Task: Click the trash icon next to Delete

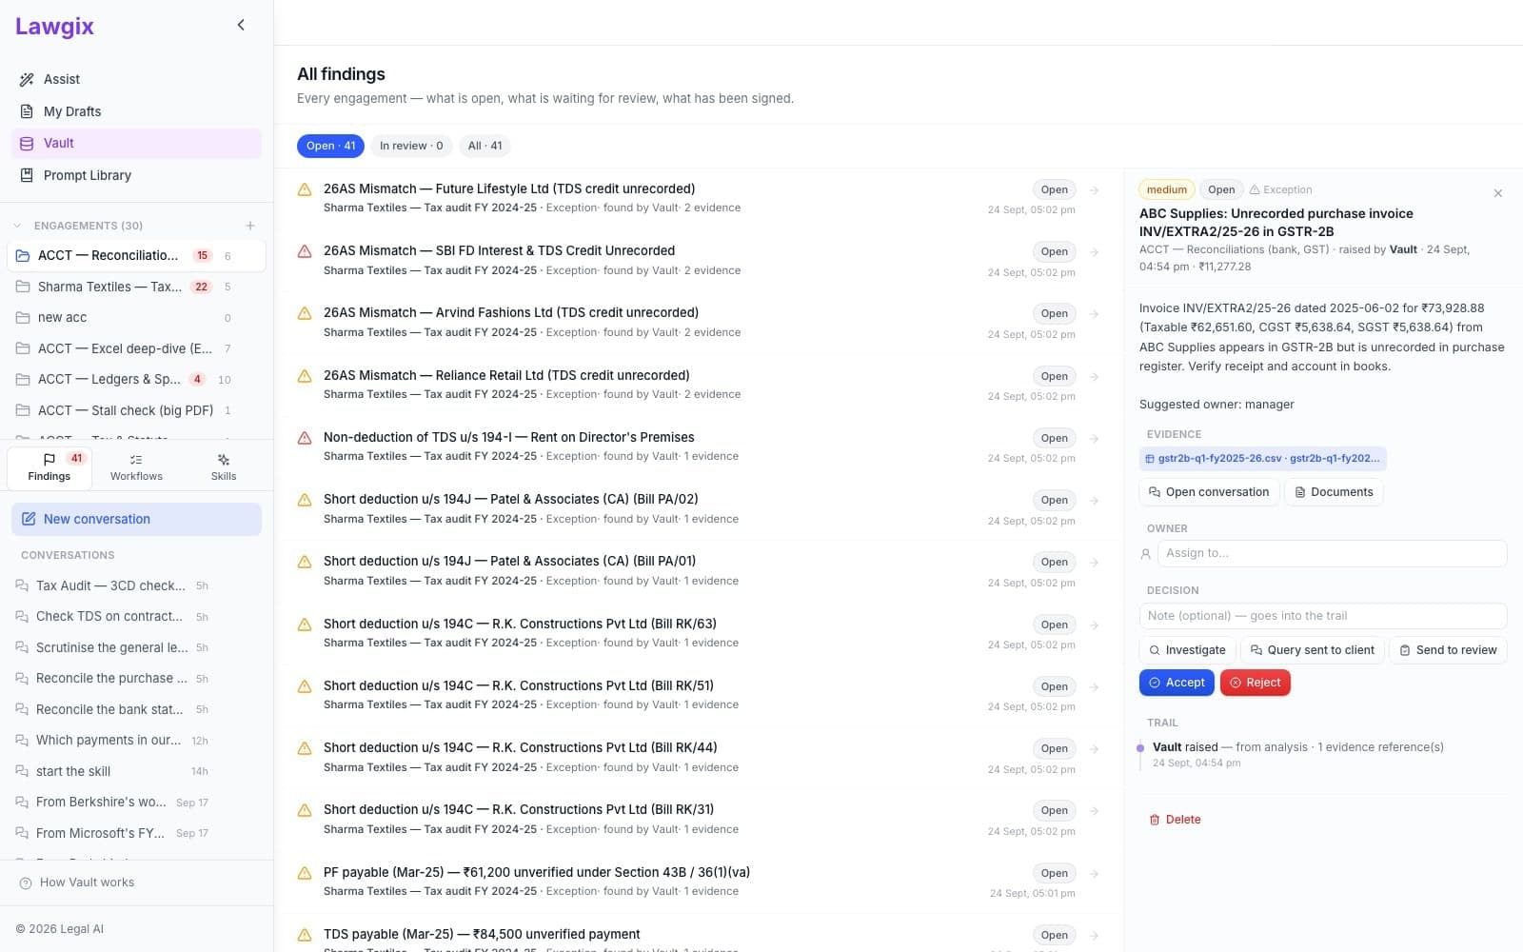Action: [x=1155, y=820]
